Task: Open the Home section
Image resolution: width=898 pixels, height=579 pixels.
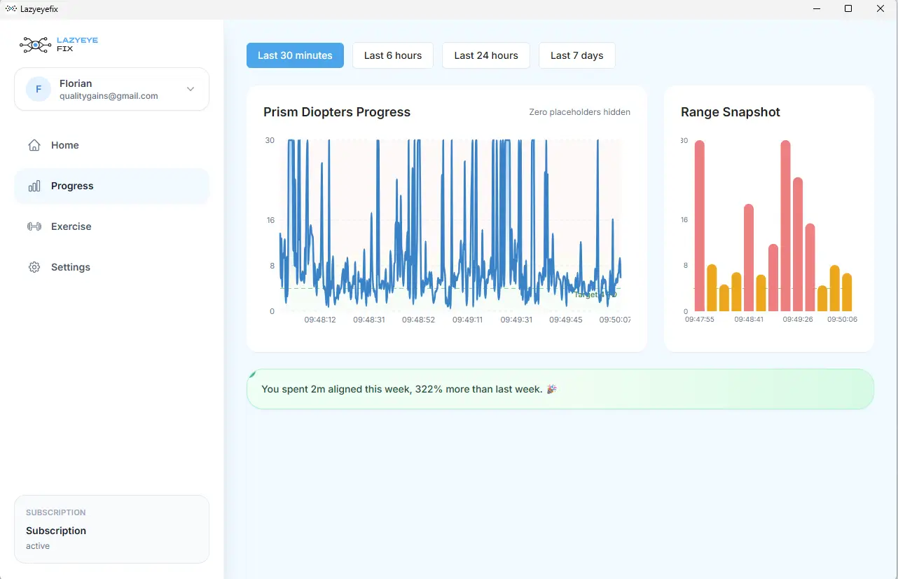Action: pos(65,145)
